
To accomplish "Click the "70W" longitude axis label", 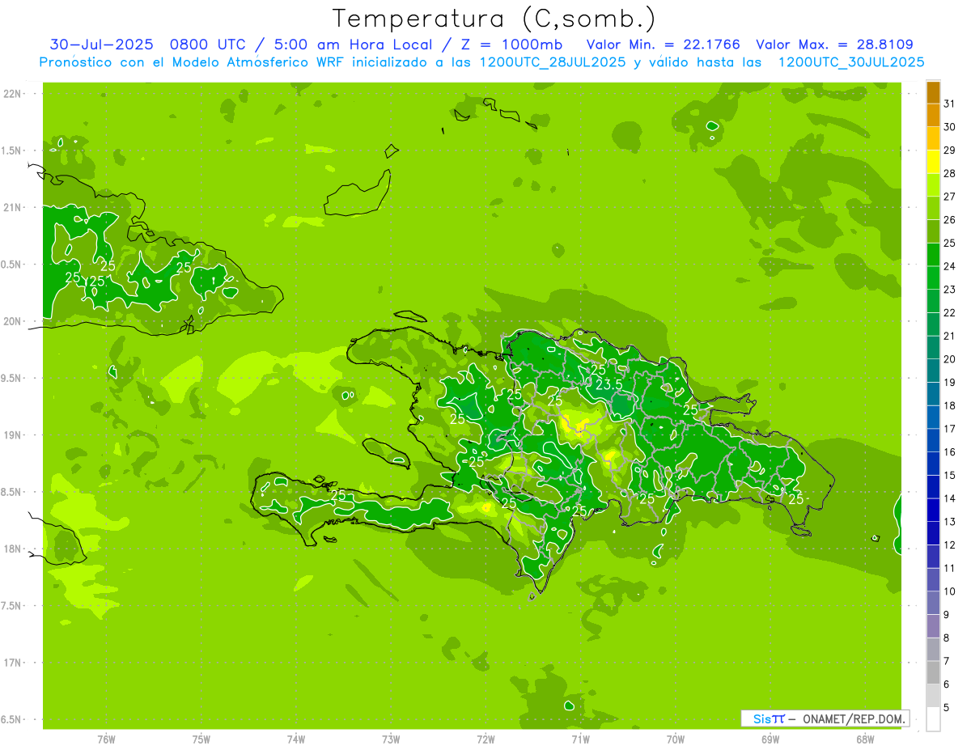I will pos(676,739).
